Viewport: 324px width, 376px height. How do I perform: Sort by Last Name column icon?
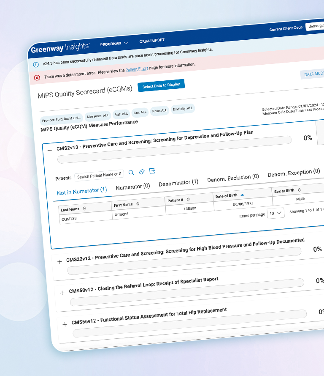click(x=84, y=209)
